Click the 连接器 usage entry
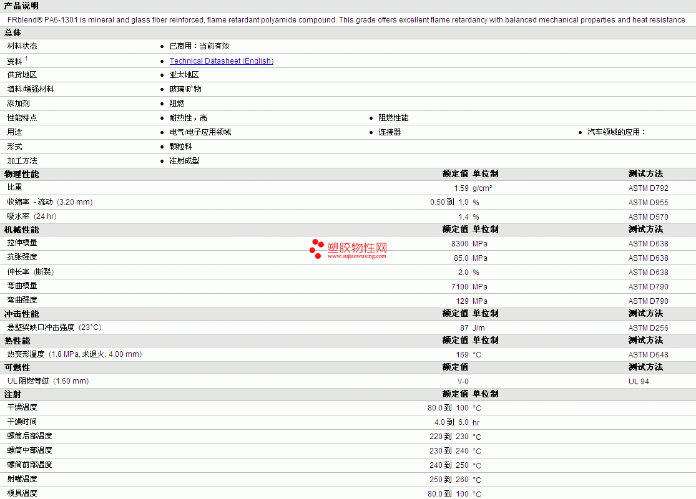696x499 pixels. point(390,132)
